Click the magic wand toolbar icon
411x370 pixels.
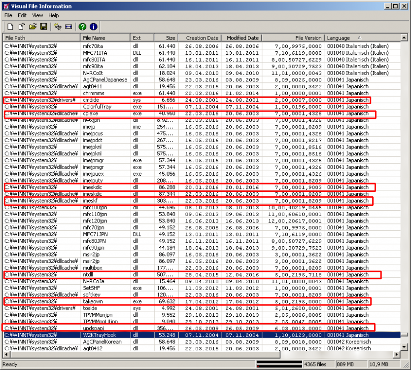point(58,27)
